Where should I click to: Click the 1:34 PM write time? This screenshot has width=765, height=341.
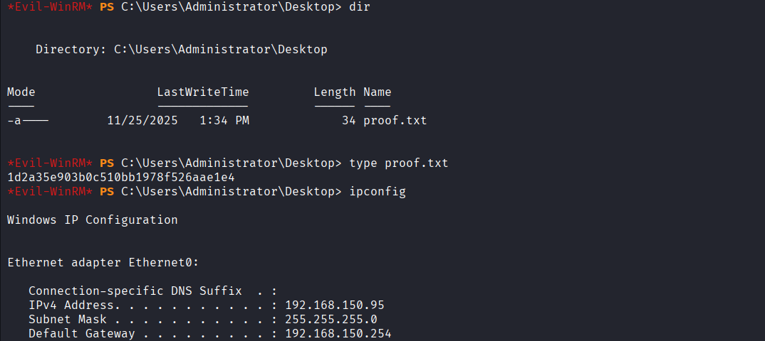click(224, 120)
